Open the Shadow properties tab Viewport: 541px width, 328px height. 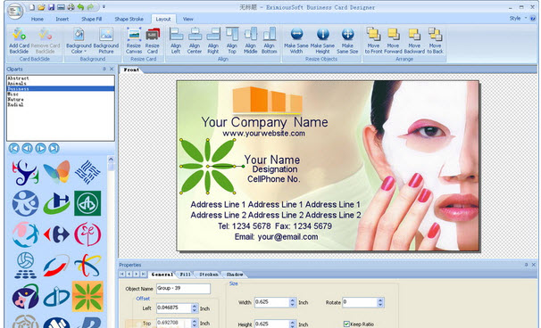(x=235, y=275)
